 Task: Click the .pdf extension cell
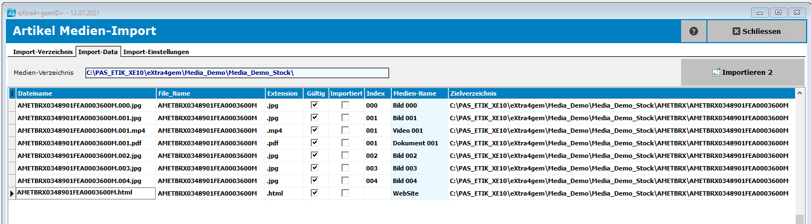[x=284, y=143]
